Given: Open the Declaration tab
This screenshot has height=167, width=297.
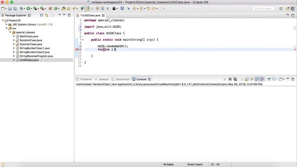Looking at the screenshot, I should click(123, 79).
